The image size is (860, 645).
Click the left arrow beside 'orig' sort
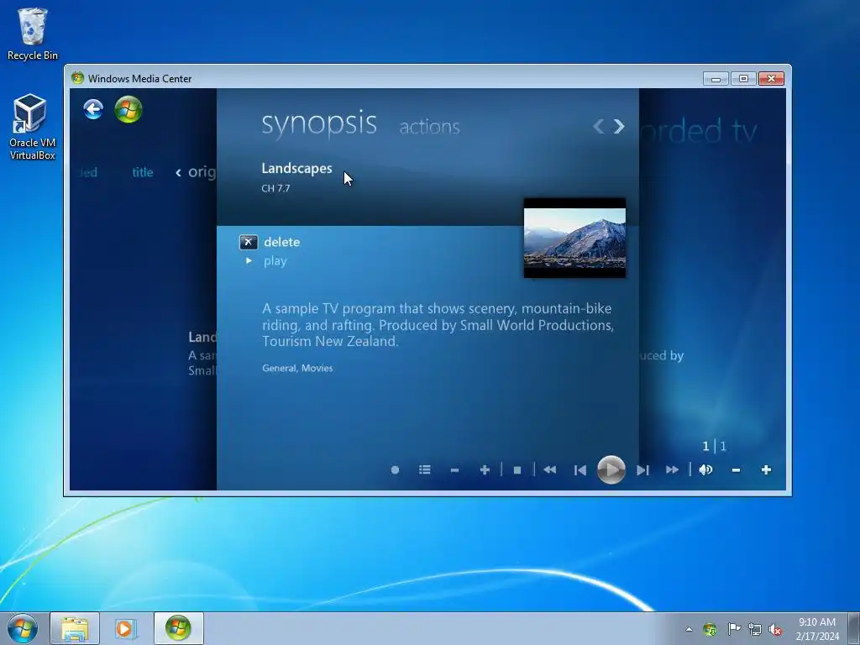(178, 173)
